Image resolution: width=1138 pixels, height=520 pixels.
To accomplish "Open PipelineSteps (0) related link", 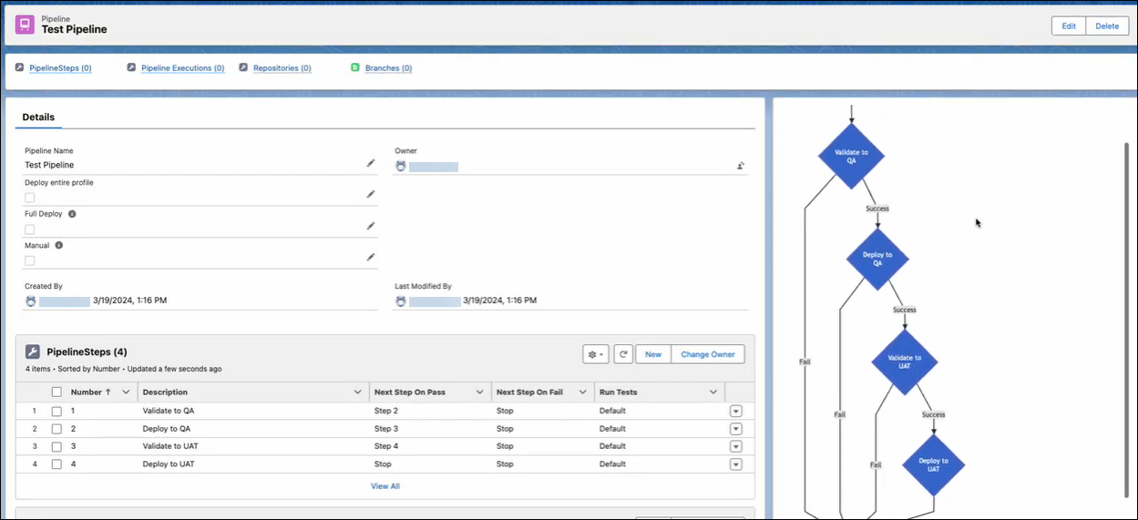I will point(60,68).
